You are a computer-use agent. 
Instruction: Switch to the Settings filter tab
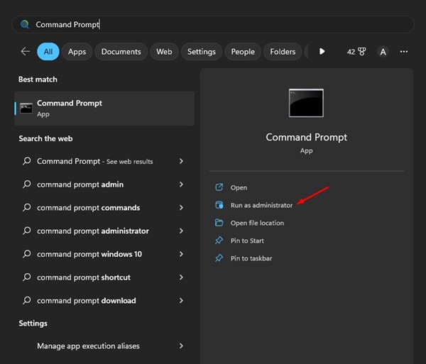pyautogui.click(x=202, y=52)
